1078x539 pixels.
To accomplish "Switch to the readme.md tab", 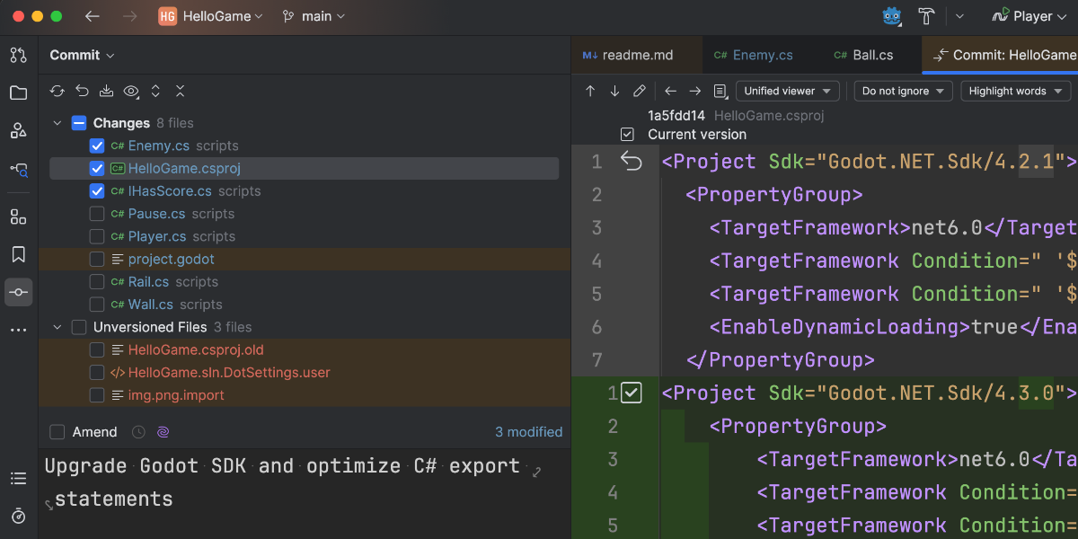I will [627, 55].
